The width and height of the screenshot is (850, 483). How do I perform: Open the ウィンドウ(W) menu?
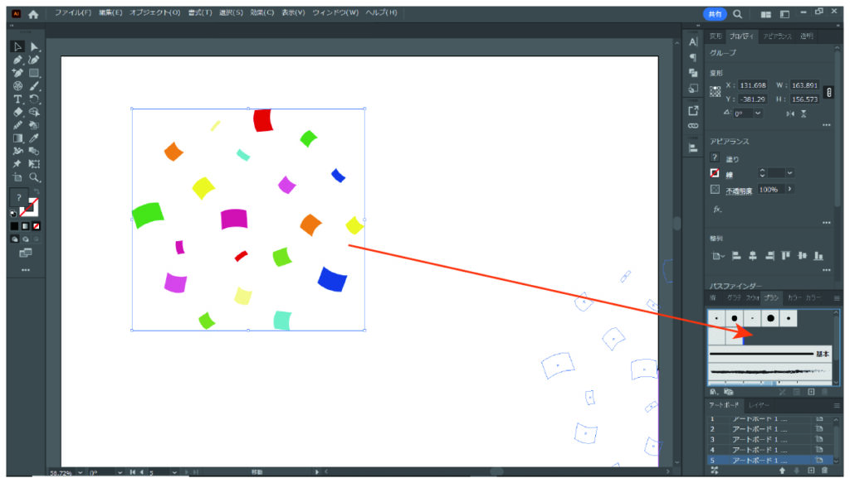(x=335, y=12)
